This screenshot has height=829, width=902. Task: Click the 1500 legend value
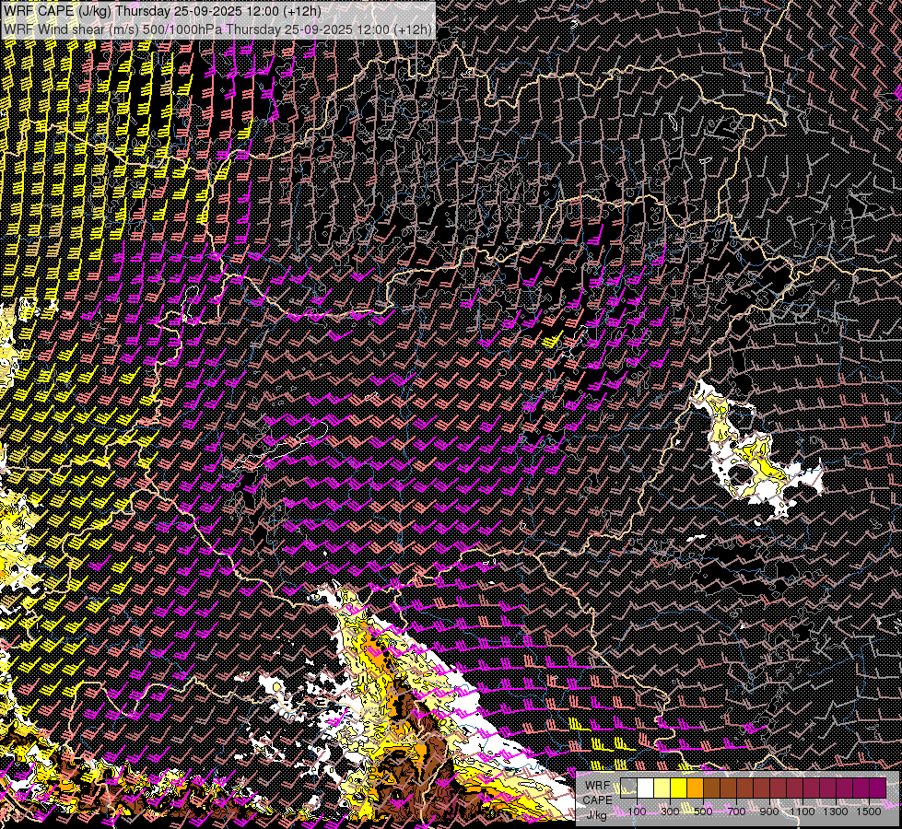[869, 811]
